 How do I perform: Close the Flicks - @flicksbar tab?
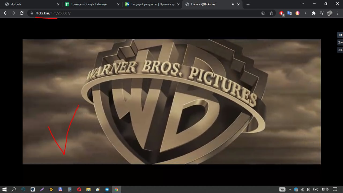click(x=238, y=4)
